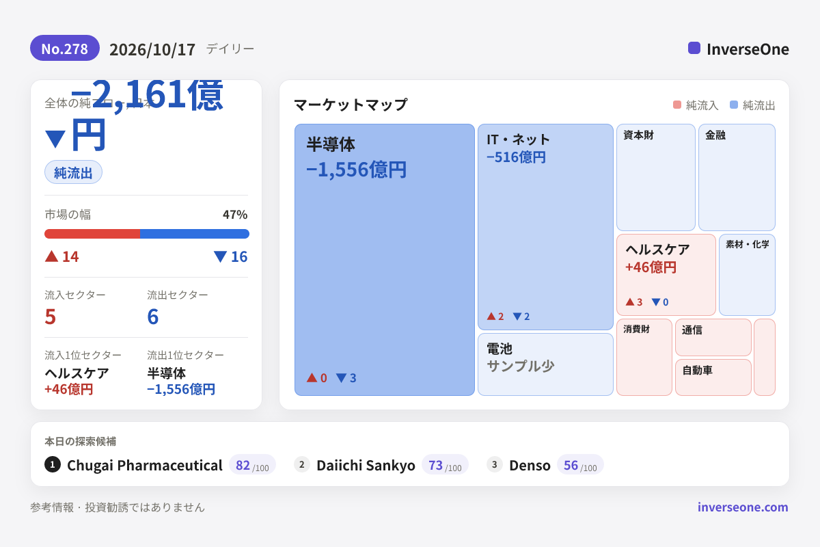
Task: Click the 47% breadth value
Action: [235, 214]
